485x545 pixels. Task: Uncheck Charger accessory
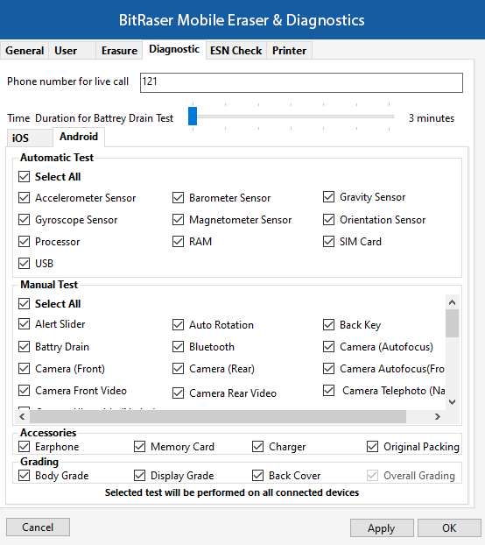[258, 446]
